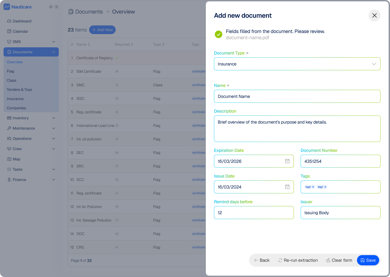This screenshot has height=277, width=390.
Task: Click the Add New button
Action: pos(102,30)
